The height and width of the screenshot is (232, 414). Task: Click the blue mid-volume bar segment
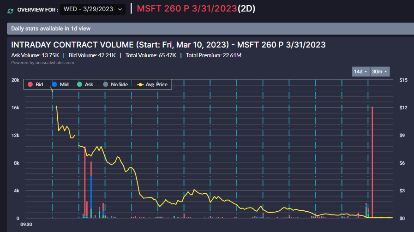pos(91,192)
